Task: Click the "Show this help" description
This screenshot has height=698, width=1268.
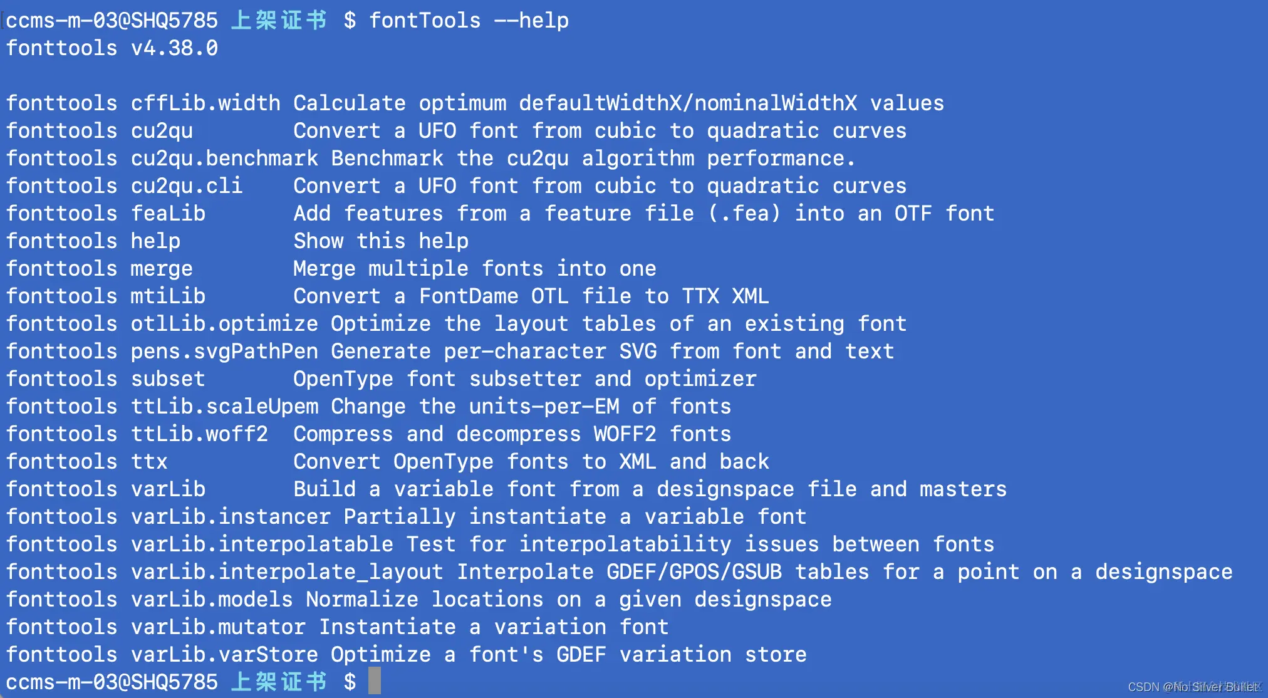Action: [x=381, y=241]
